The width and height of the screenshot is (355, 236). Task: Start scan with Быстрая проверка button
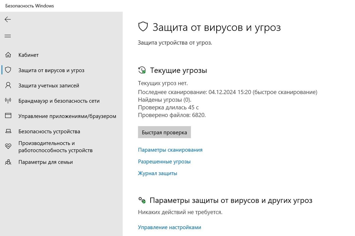(164, 132)
